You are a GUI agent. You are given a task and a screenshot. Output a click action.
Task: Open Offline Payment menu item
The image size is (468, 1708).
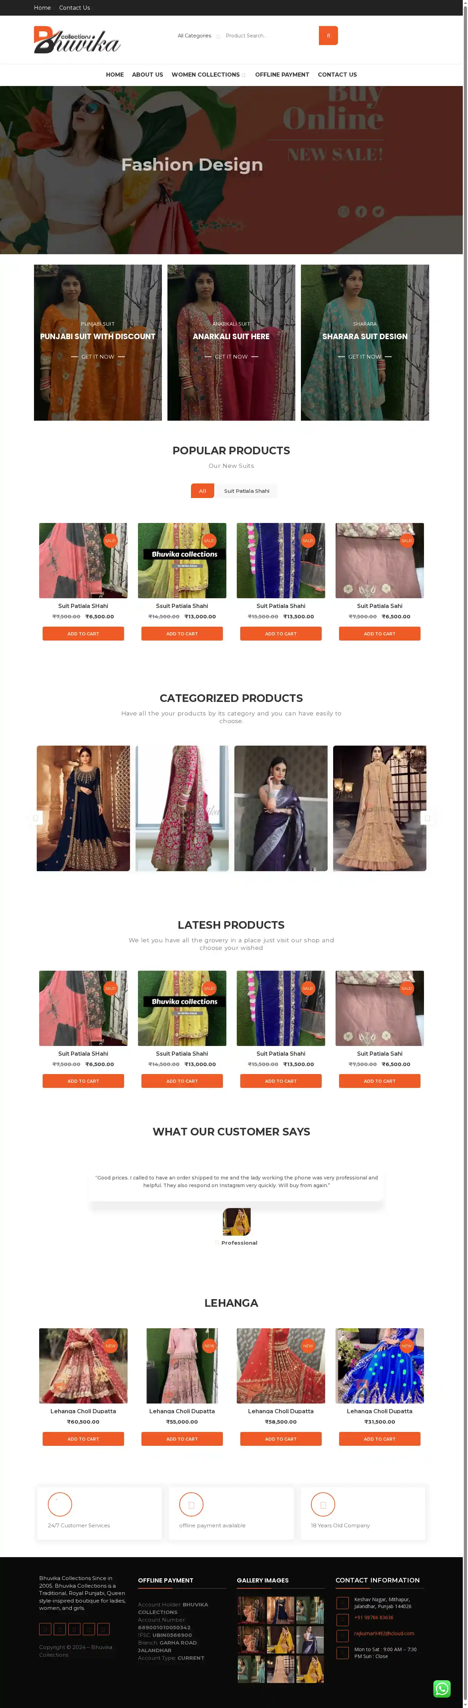click(x=282, y=75)
